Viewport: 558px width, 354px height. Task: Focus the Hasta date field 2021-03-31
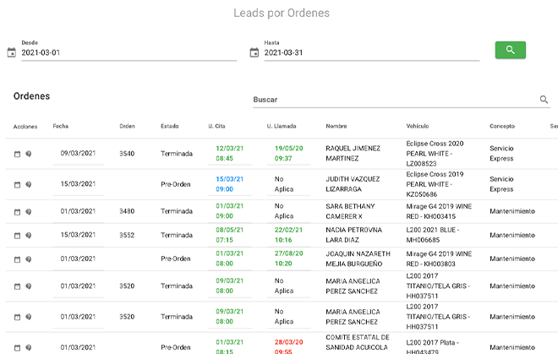(371, 52)
